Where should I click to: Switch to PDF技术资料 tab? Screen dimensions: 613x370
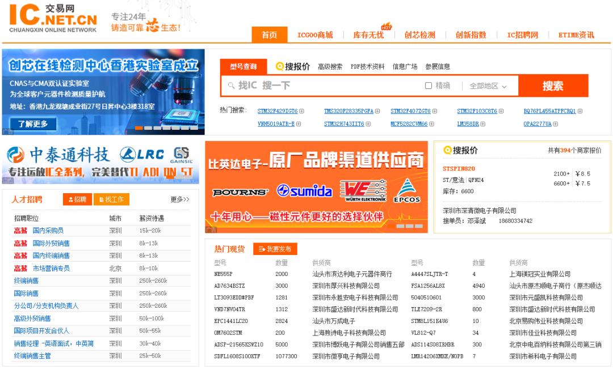click(x=367, y=67)
